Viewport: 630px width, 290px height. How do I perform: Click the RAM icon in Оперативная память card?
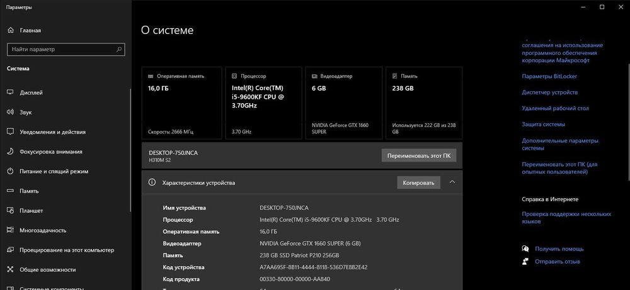coord(151,76)
